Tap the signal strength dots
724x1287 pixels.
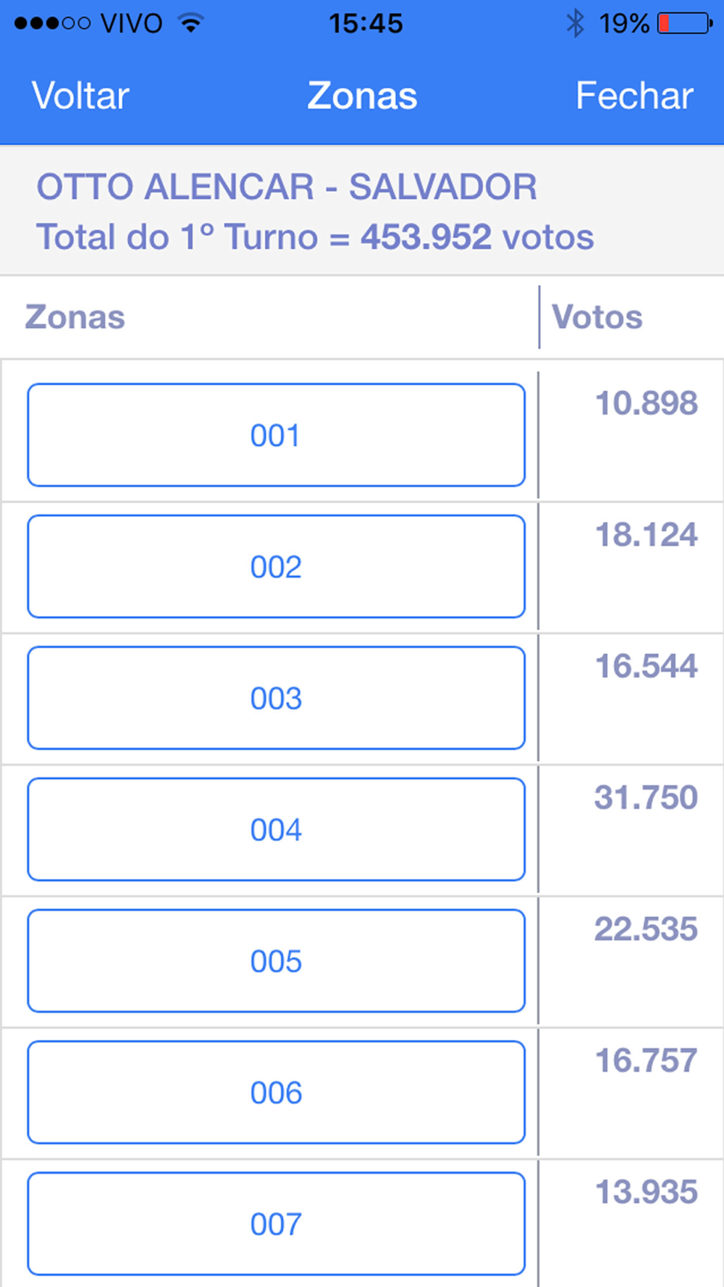pyautogui.click(x=52, y=24)
